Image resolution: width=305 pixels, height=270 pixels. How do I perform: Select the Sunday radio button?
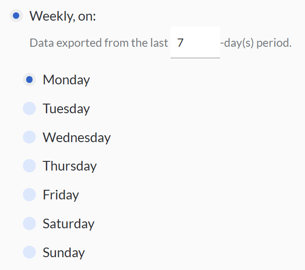(x=29, y=253)
